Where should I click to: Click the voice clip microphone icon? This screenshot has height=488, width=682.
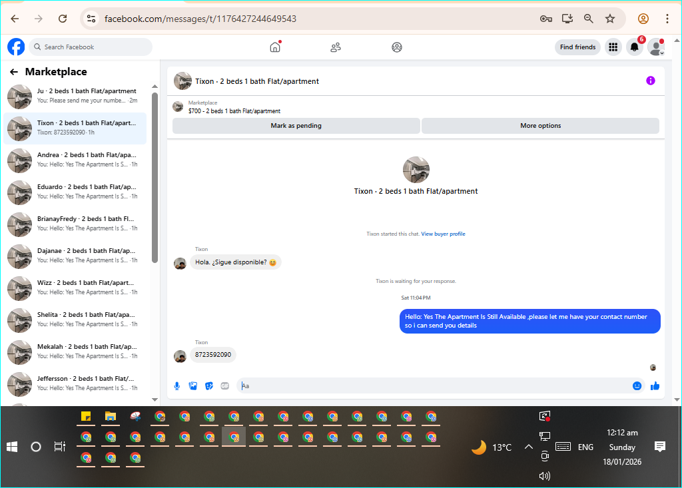[177, 385]
